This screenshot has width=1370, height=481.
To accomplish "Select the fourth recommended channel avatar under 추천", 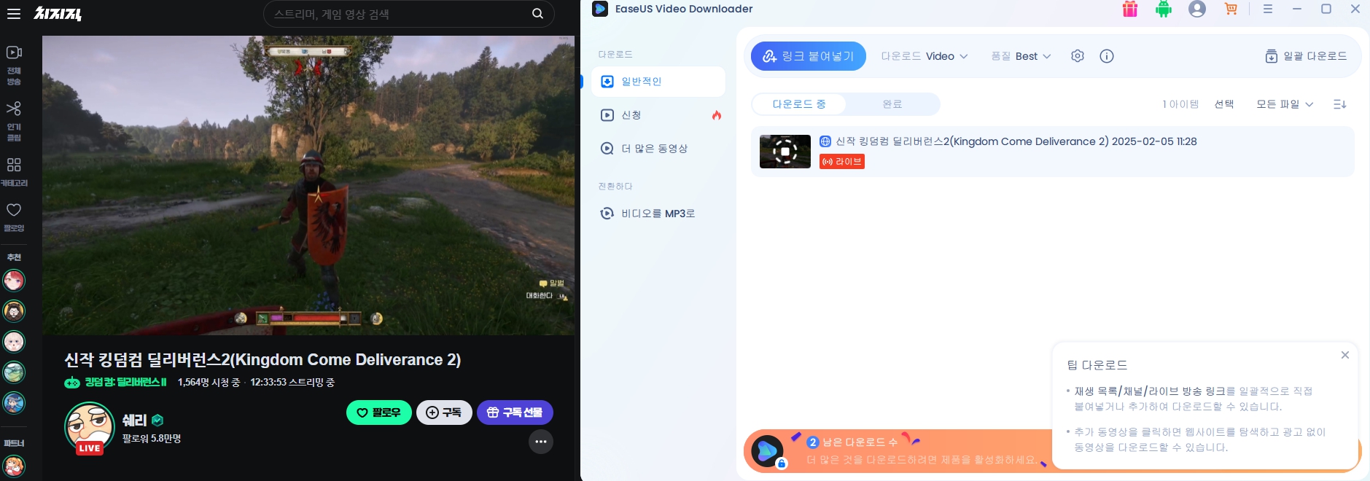I will click(14, 372).
